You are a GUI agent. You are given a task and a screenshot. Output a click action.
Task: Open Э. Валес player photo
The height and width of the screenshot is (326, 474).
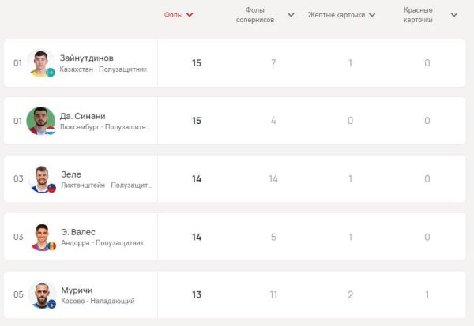click(42, 237)
